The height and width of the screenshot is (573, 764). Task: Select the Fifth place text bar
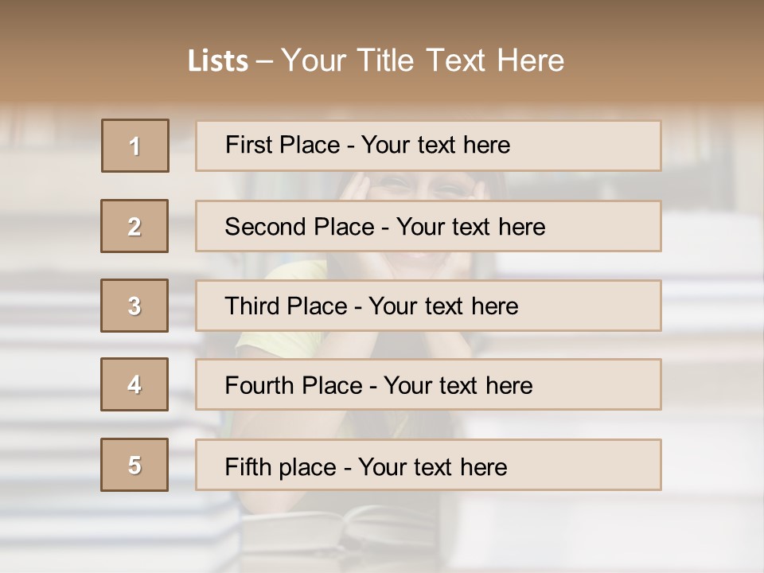point(428,465)
